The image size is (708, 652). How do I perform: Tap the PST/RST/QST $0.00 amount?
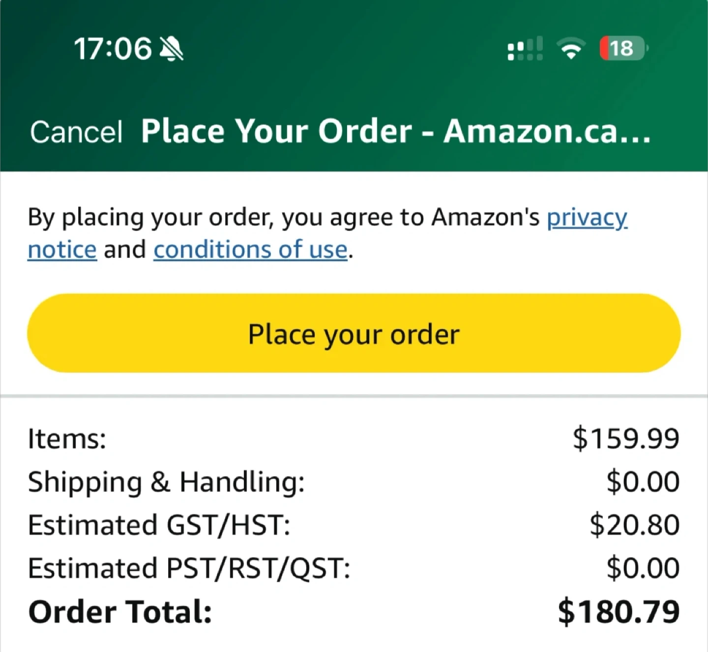tap(643, 568)
